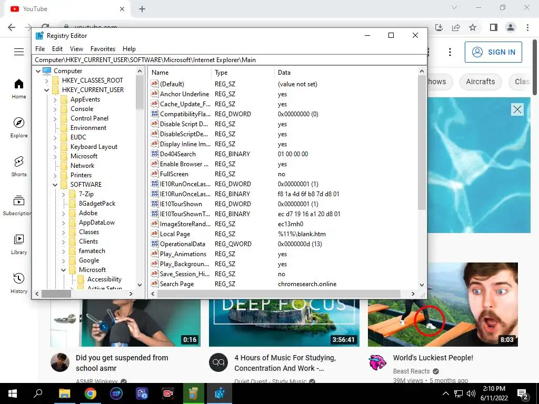Open the Shorts sidebar icon

18,161
